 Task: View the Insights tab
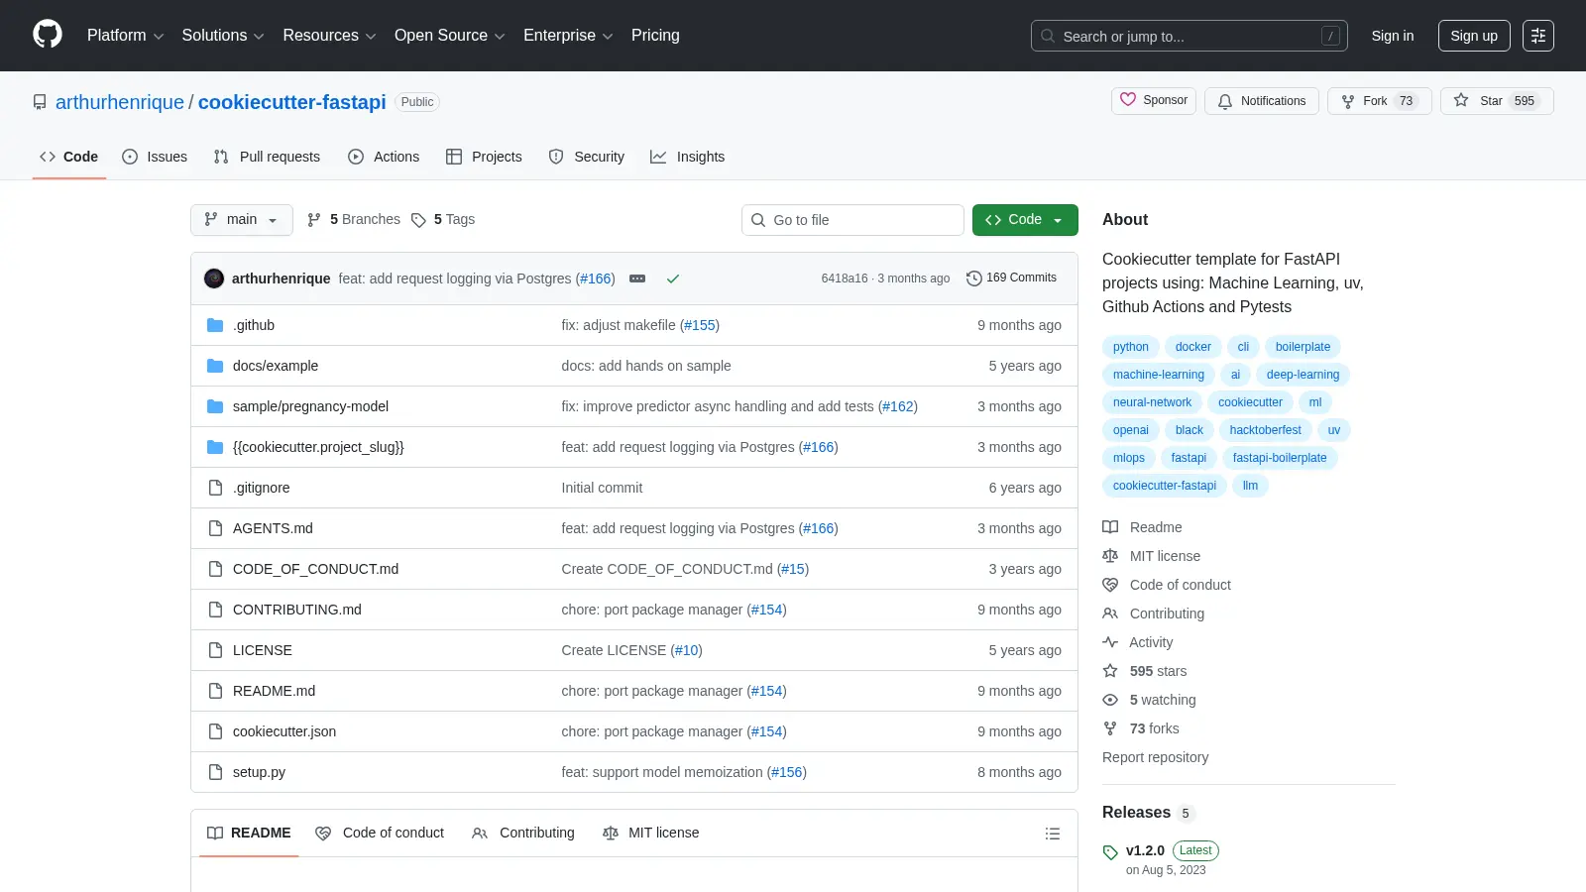click(x=688, y=157)
